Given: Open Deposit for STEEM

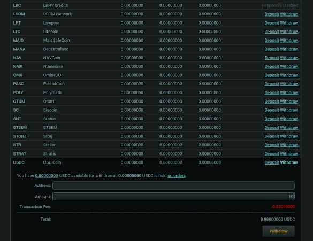Looking at the screenshot, I should pos(272,128).
